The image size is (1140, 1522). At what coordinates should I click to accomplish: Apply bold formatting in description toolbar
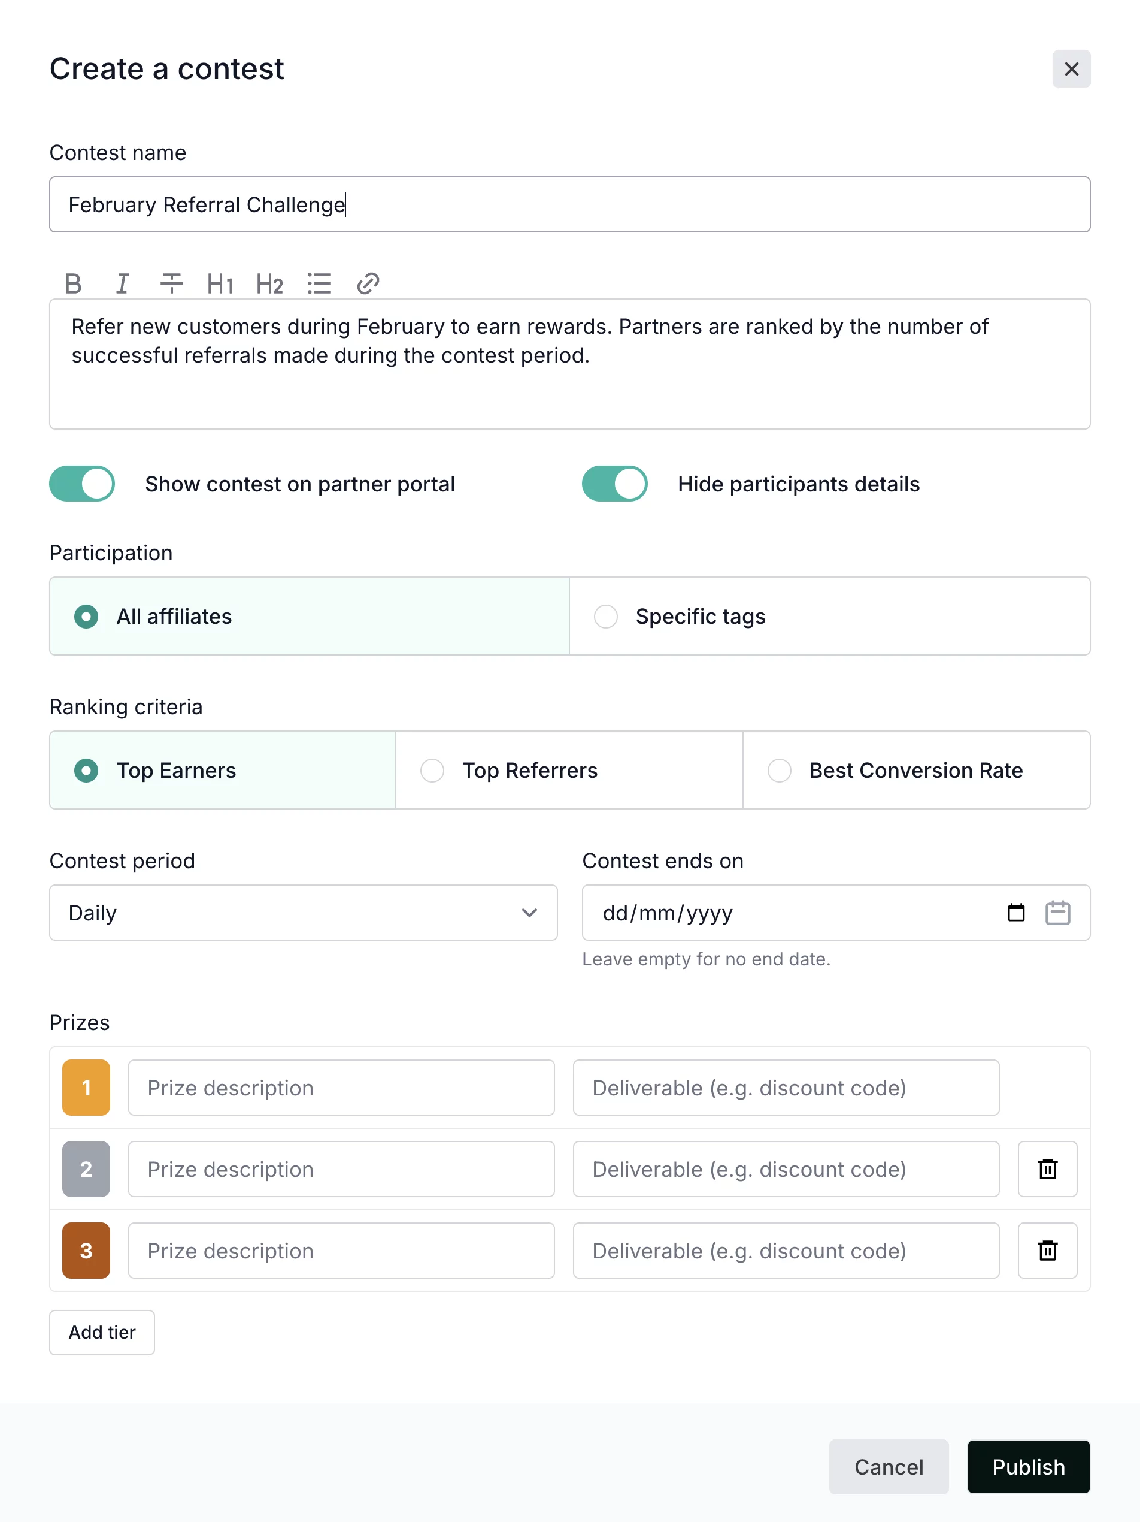coord(73,283)
